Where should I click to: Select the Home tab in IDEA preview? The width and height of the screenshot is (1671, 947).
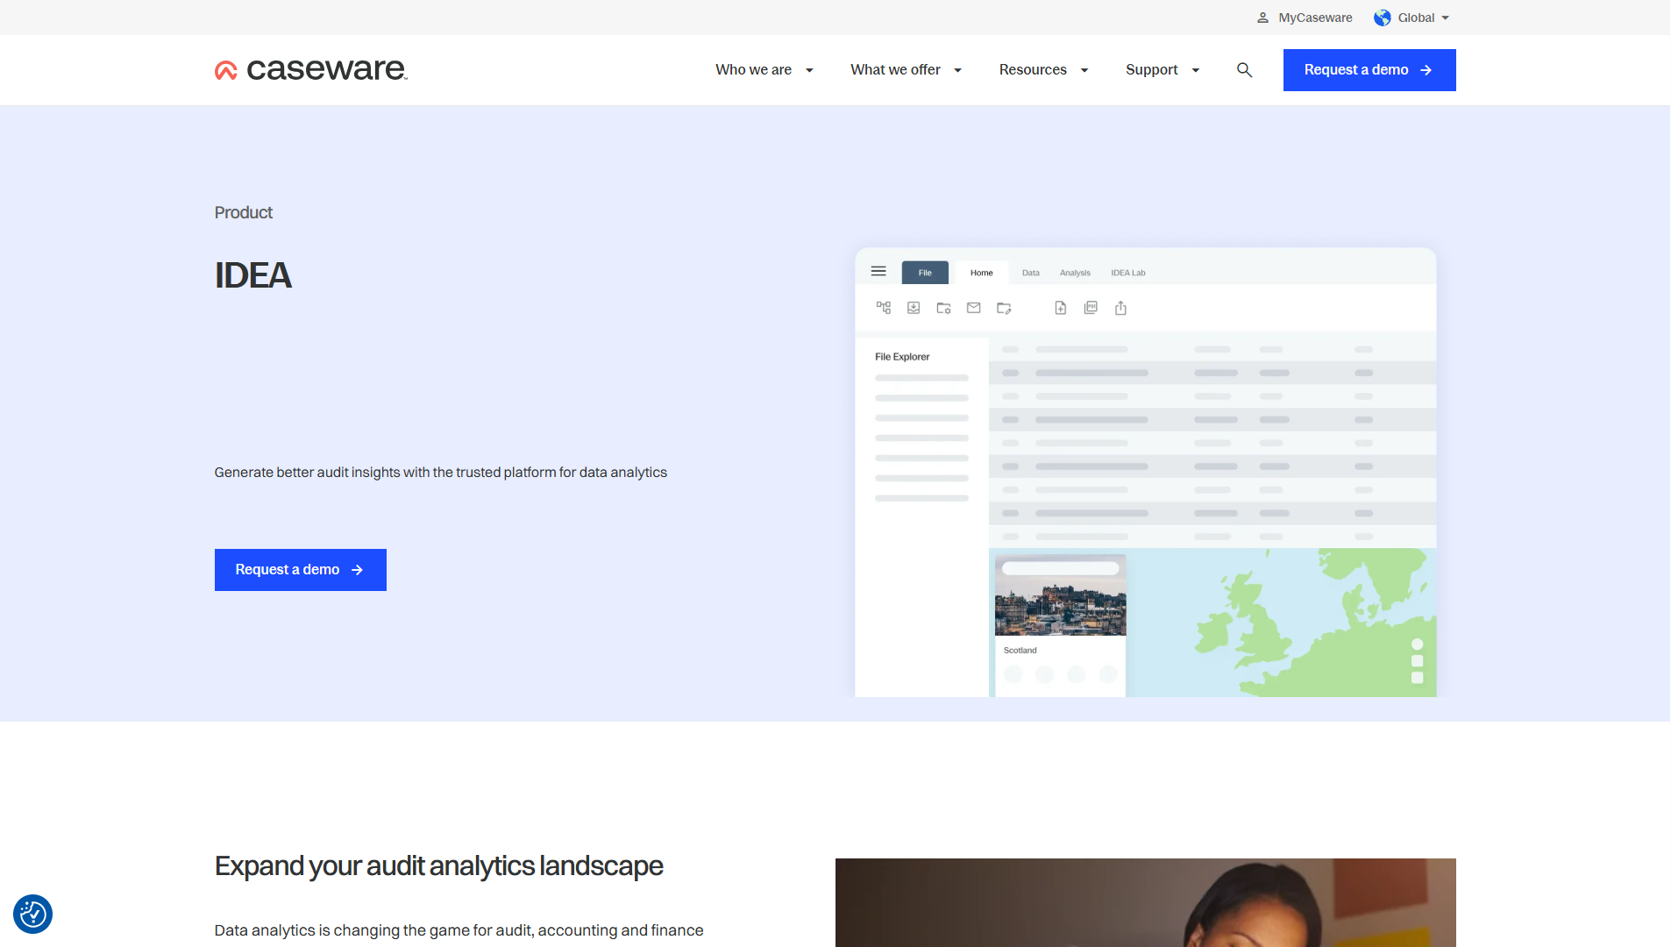point(981,273)
